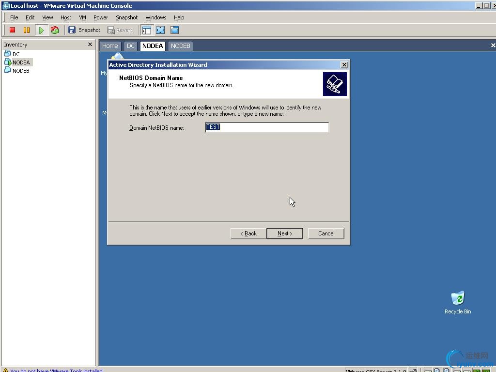Screen dimensions: 496x372
Task: Continue the wizard with the Next button
Action: [x=285, y=233]
